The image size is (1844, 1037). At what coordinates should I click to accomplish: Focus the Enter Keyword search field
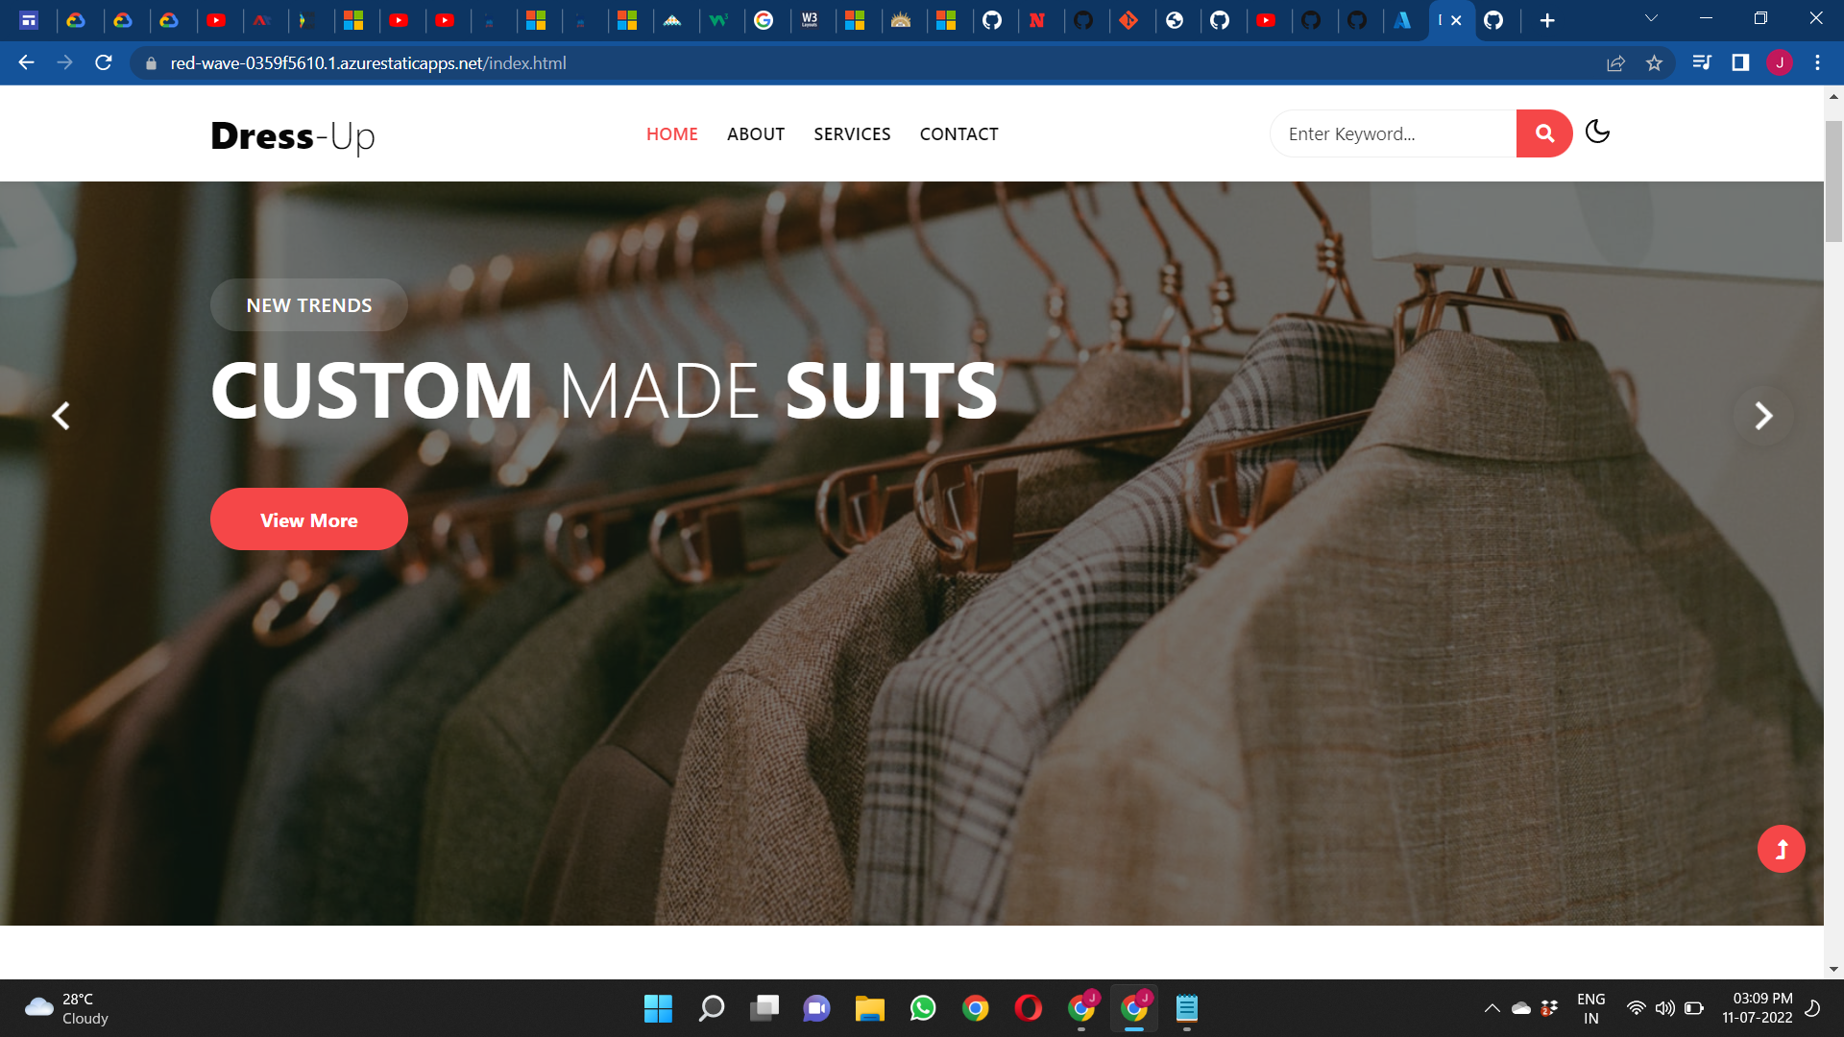[x=1393, y=134]
